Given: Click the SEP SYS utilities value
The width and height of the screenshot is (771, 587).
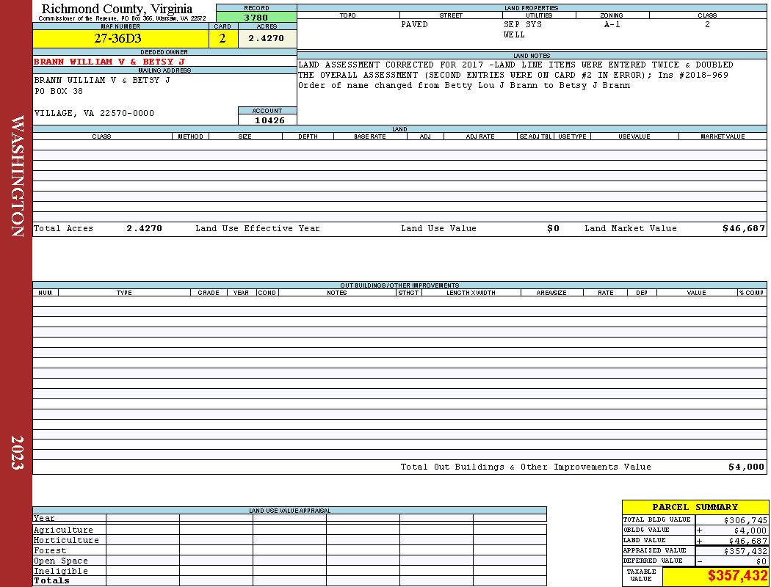Looking at the screenshot, I should tap(523, 24).
